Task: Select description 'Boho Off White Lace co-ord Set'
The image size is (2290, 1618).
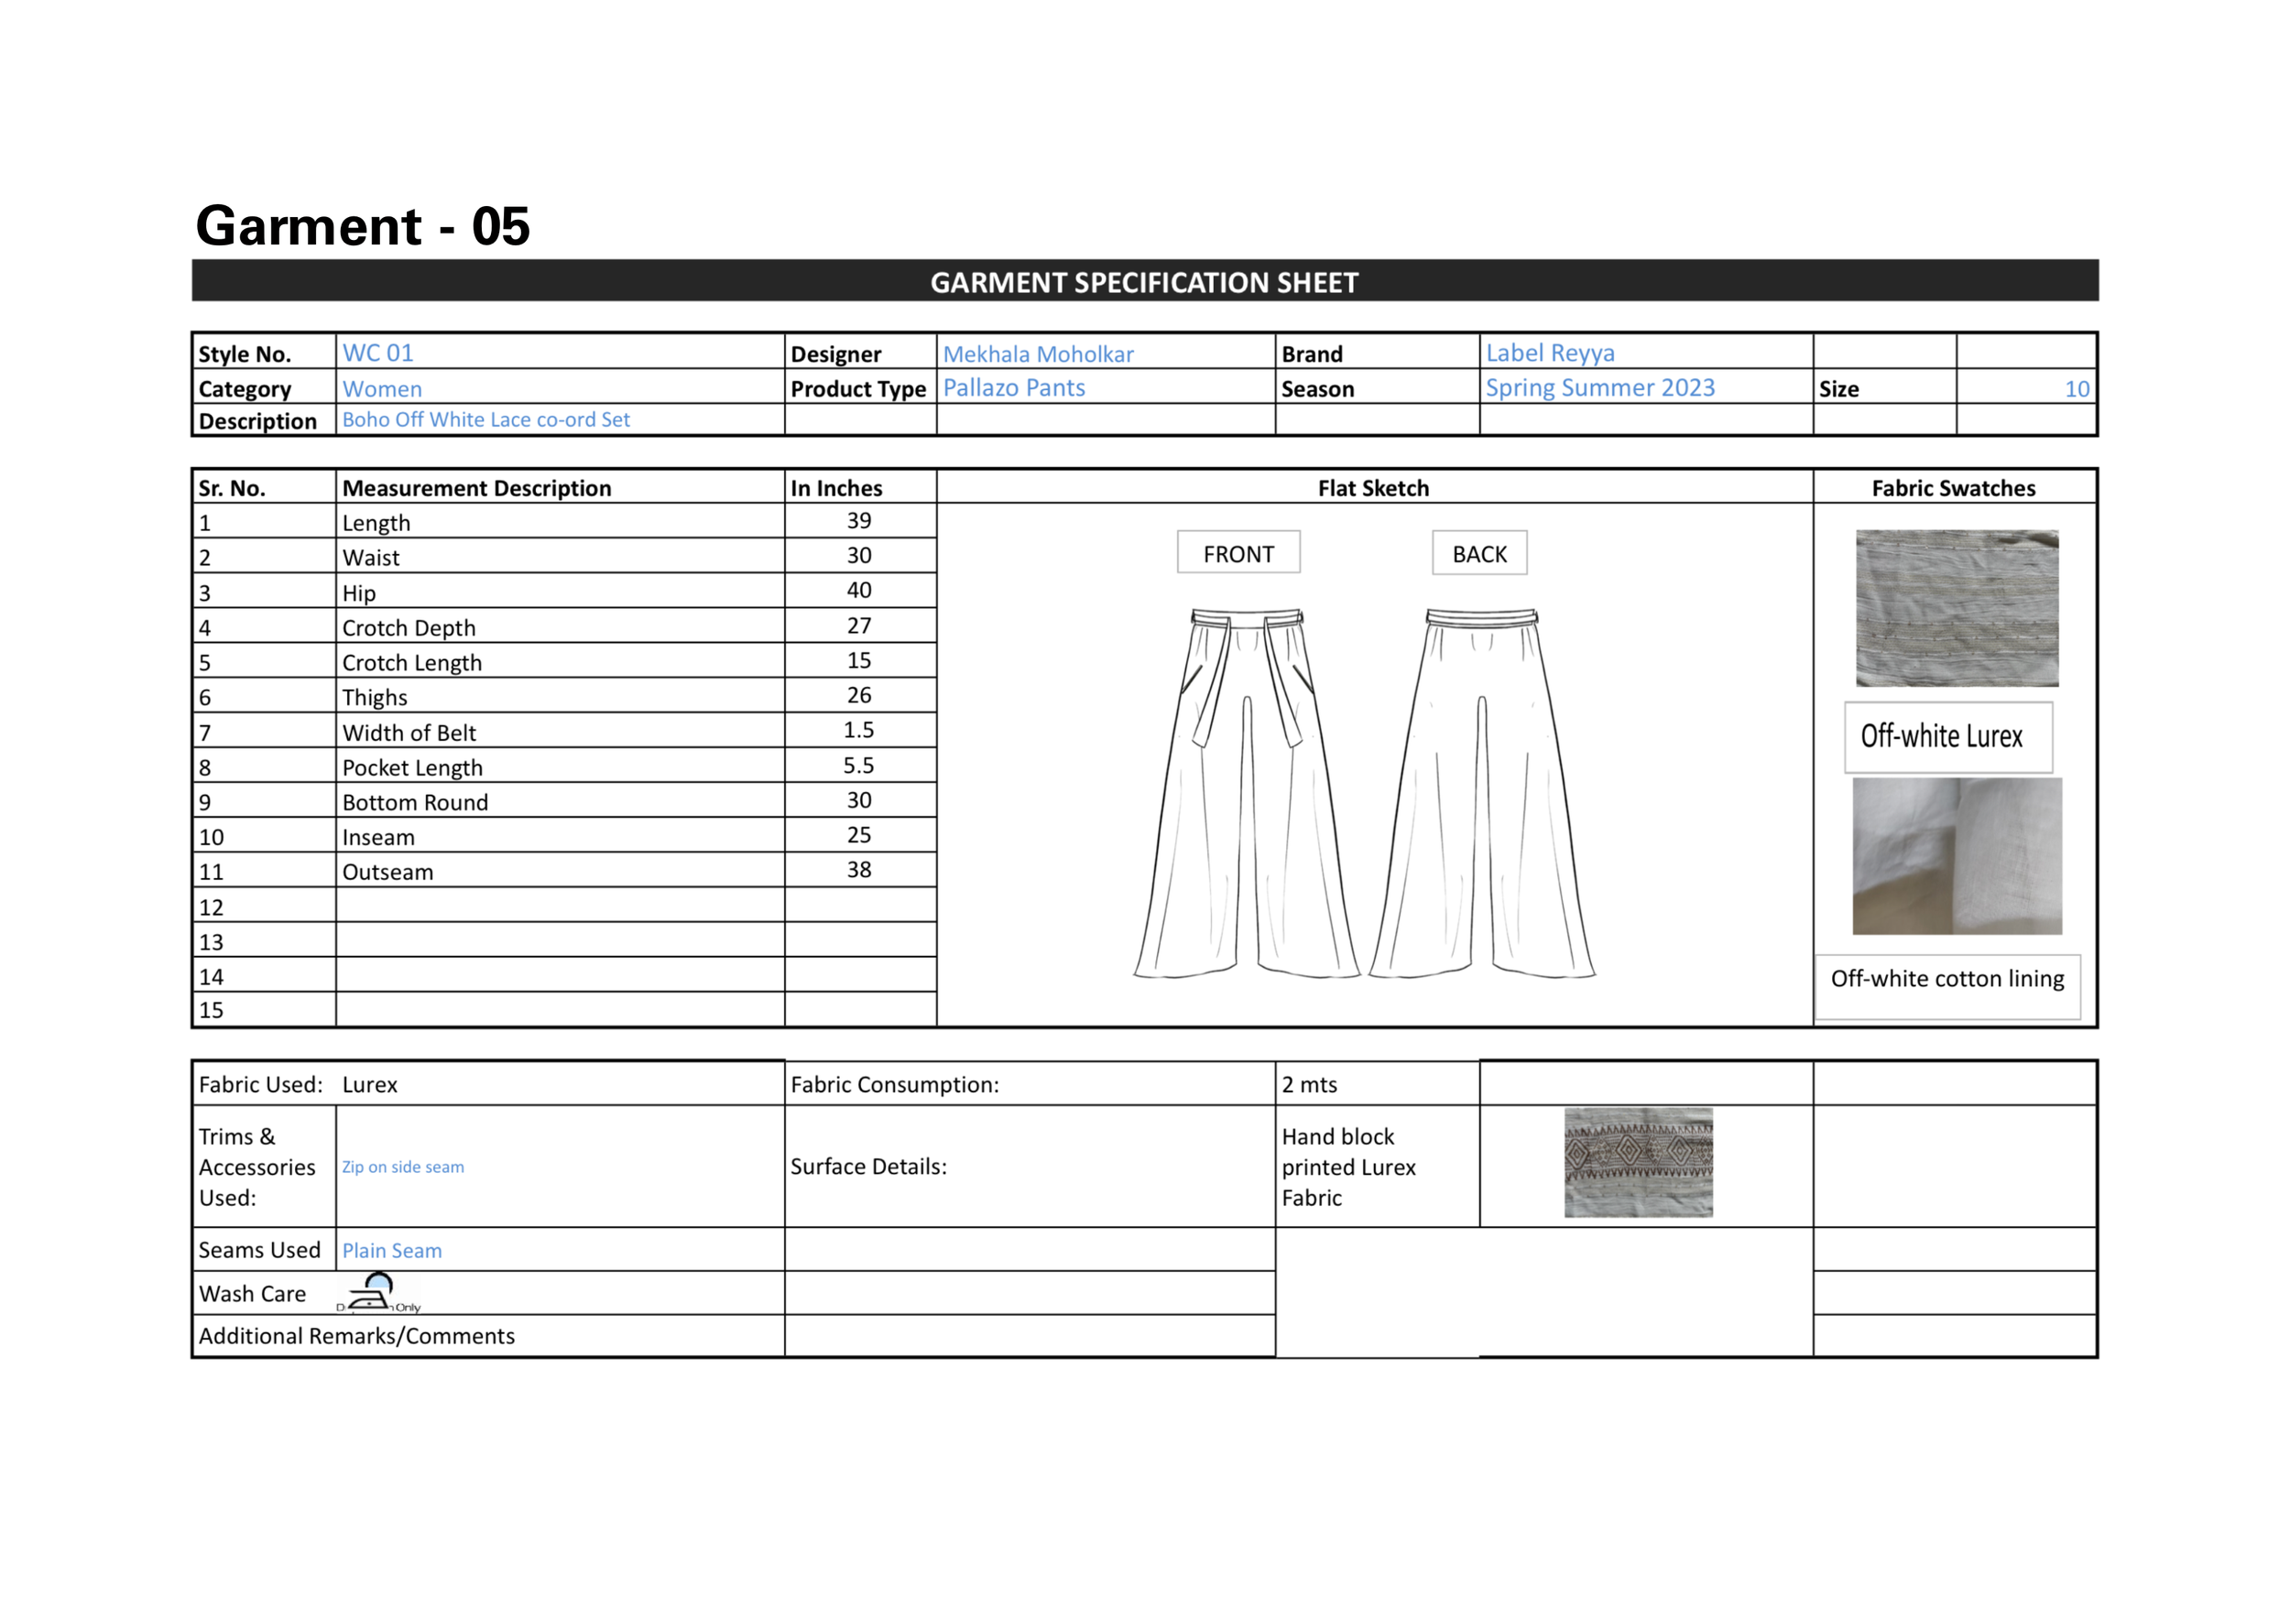Action: pyautogui.click(x=485, y=419)
